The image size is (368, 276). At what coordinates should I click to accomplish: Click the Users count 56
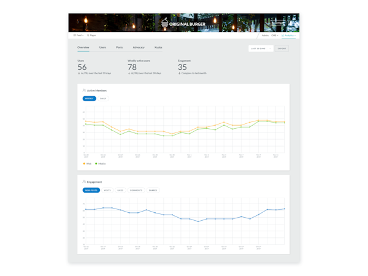tap(82, 67)
